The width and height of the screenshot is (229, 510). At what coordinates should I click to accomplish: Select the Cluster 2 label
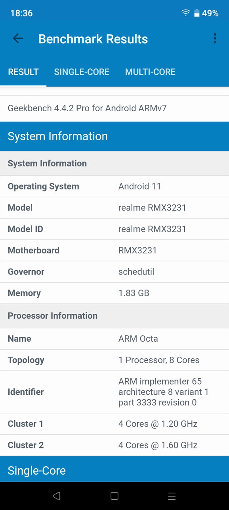click(26, 445)
